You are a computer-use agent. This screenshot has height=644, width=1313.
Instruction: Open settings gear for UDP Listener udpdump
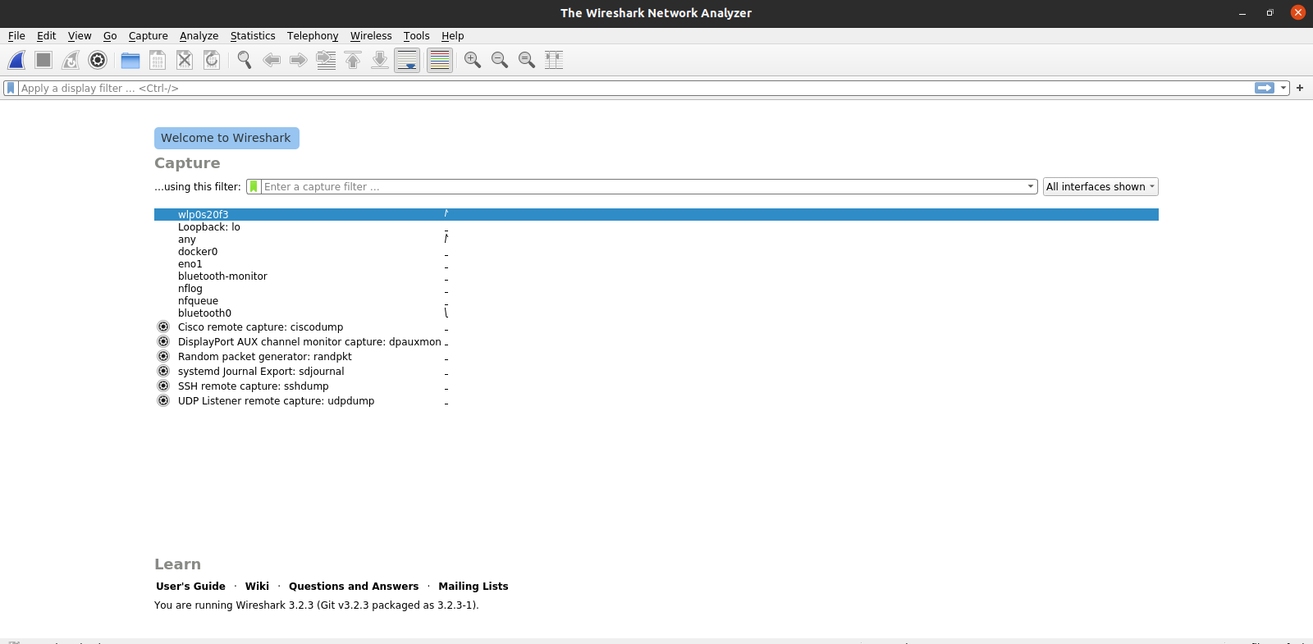point(163,400)
